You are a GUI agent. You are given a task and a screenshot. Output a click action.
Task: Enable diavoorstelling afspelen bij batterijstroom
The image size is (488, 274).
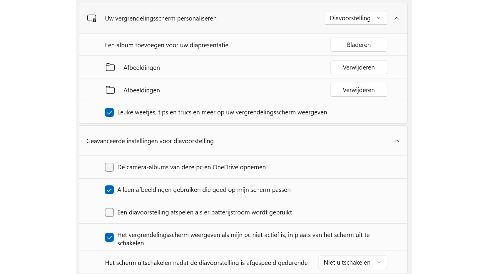point(109,212)
